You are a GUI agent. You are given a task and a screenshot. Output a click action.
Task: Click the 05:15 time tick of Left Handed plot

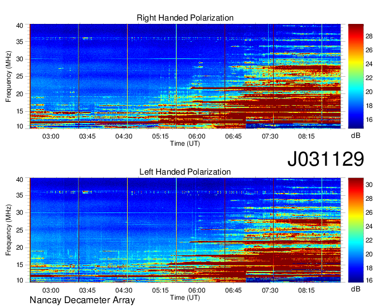161,290
